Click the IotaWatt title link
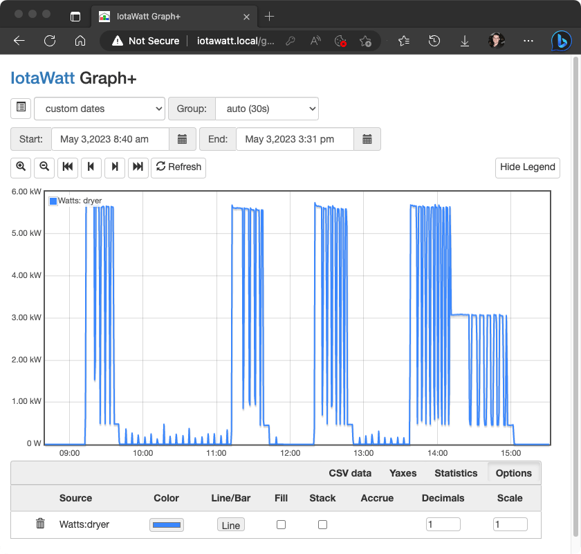581x554 pixels. 43,78
